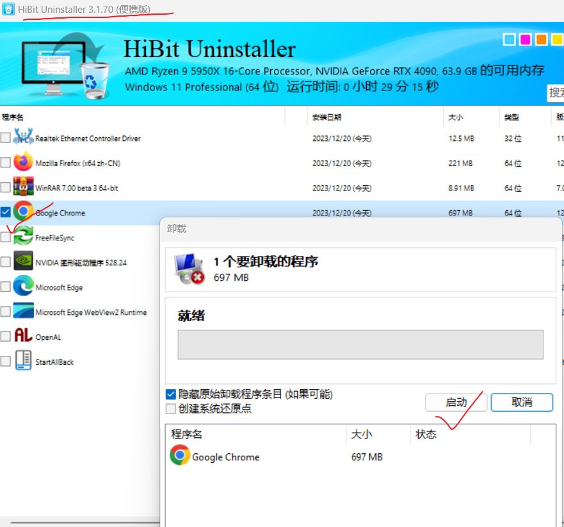Select the WinRAR 7.00 beta 3 64-bit name
Image resolution: width=564 pixels, height=527 pixels.
(x=77, y=188)
